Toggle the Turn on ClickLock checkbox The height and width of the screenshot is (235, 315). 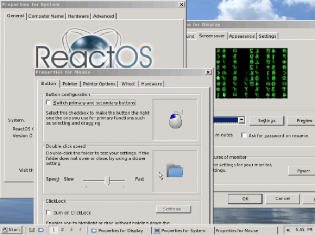[x=49, y=212]
